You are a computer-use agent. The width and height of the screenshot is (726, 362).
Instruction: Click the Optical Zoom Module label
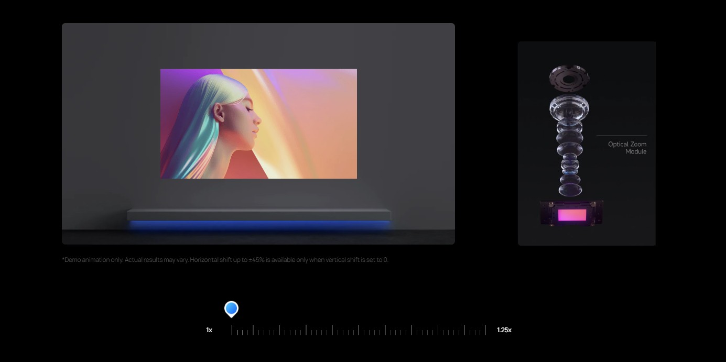point(627,148)
